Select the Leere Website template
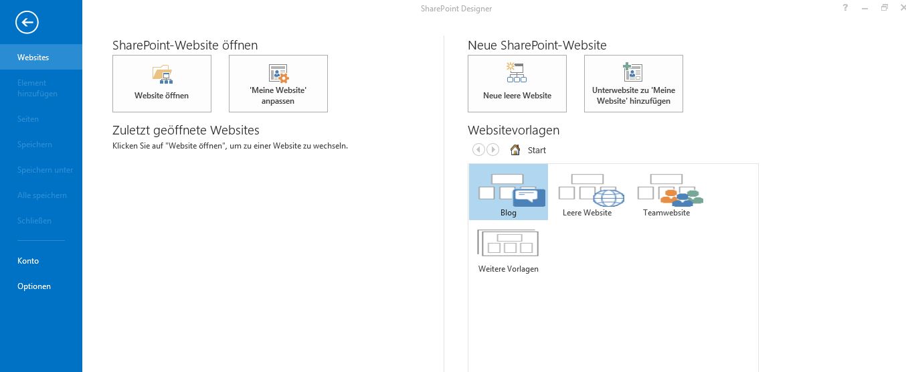This screenshot has height=372, width=906. coord(587,192)
